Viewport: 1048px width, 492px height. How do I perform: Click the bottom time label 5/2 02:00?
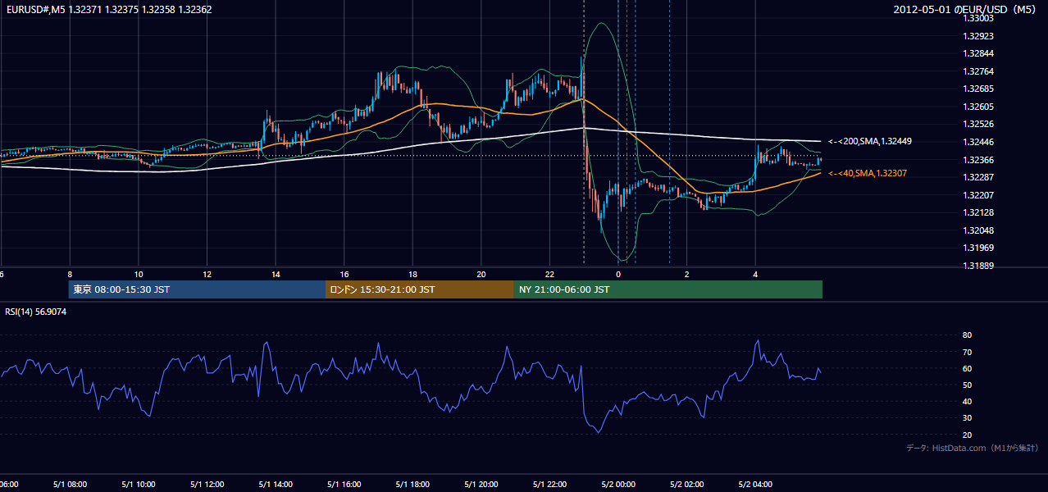[687, 485]
